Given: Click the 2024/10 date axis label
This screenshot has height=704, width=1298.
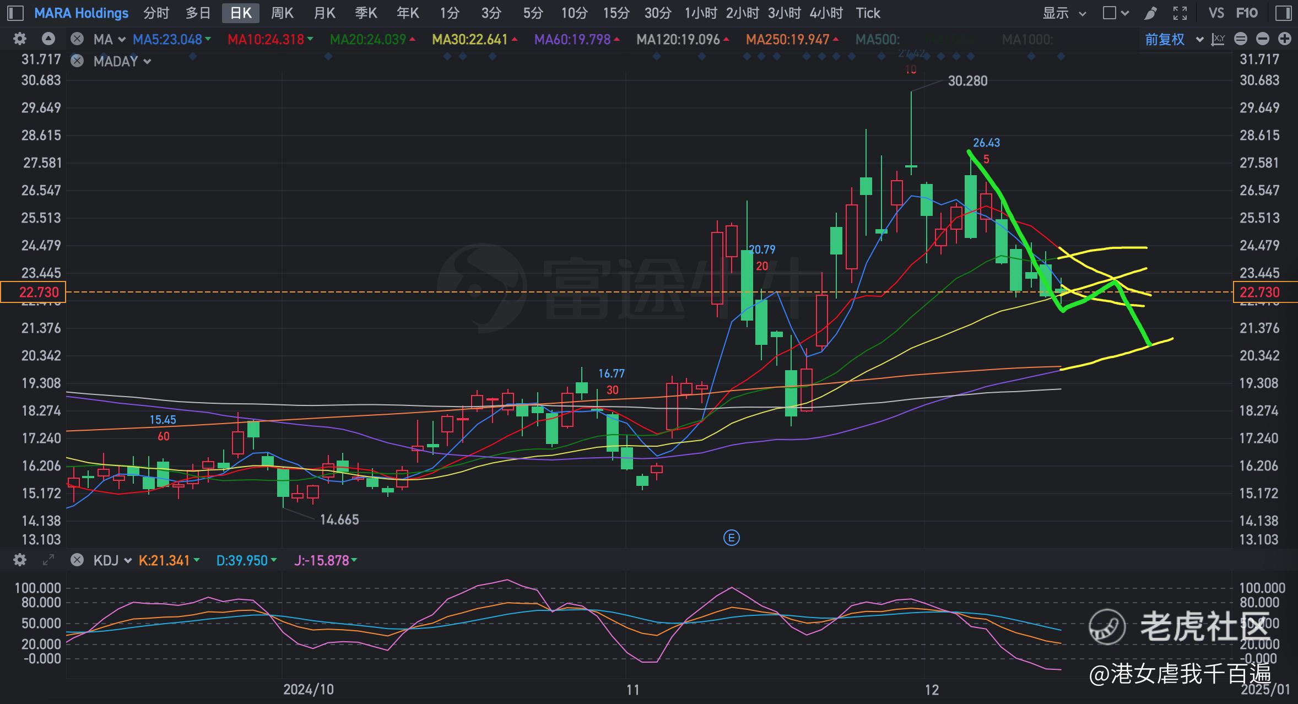Looking at the screenshot, I should click(x=309, y=689).
